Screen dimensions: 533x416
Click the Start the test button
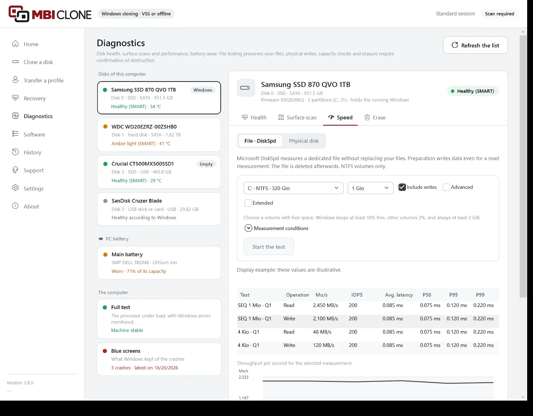[269, 247]
